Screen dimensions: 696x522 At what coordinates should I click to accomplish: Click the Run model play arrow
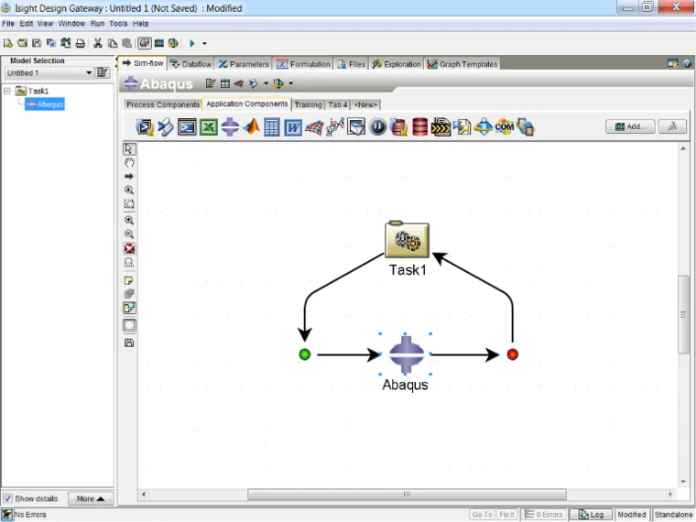(x=192, y=43)
